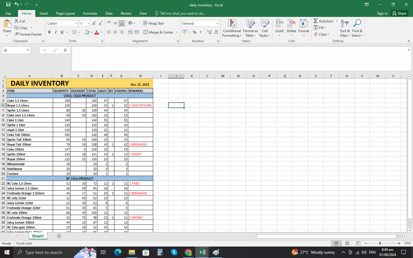Toggle Bottom Align vertical alignment

coord(122,24)
